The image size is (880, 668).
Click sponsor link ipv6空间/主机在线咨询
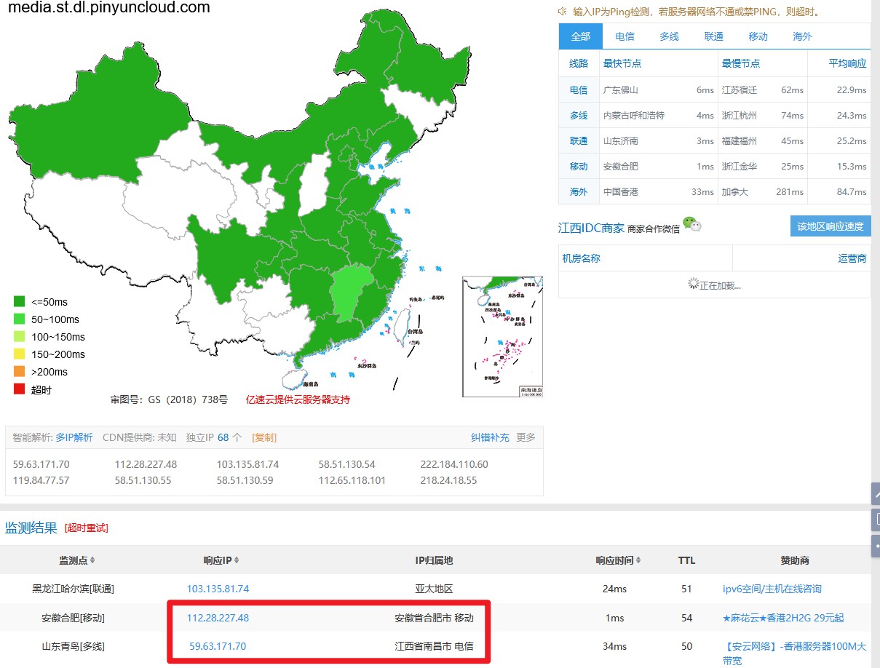[772, 589]
